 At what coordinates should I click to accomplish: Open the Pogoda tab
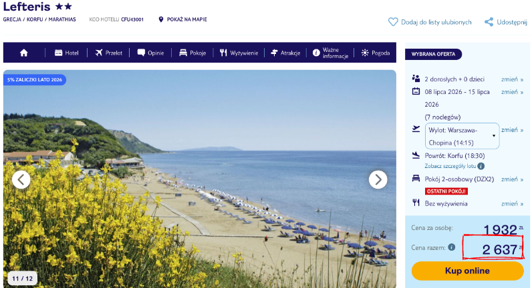coord(376,53)
